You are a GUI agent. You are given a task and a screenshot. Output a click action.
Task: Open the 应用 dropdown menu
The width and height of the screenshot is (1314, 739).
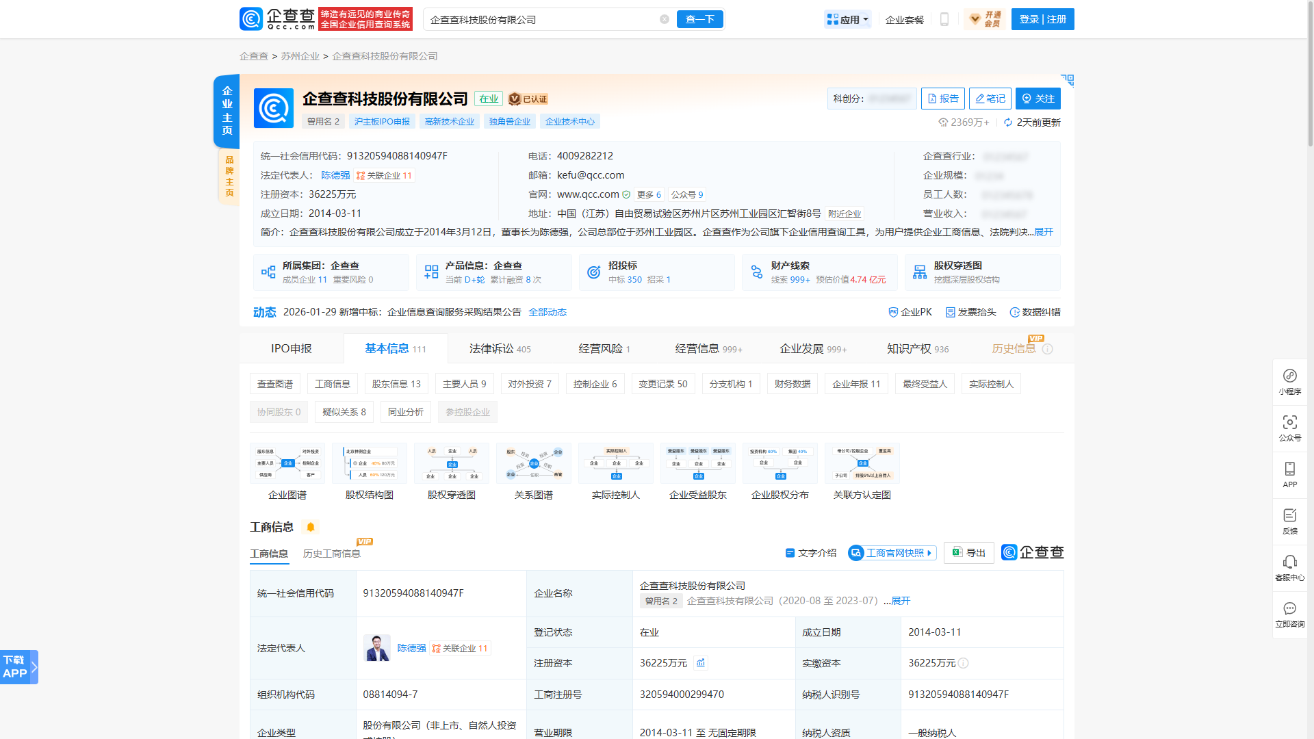click(848, 19)
